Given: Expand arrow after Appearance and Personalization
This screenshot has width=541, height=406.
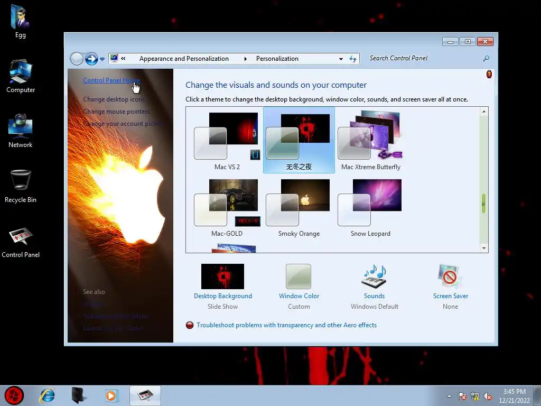Looking at the screenshot, I should [x=245, y=59].
